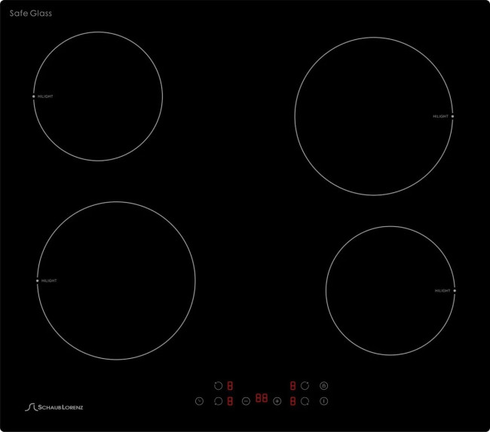
Task: Click the Schaub Lorenz brand logo
Action: coord(54,407)
